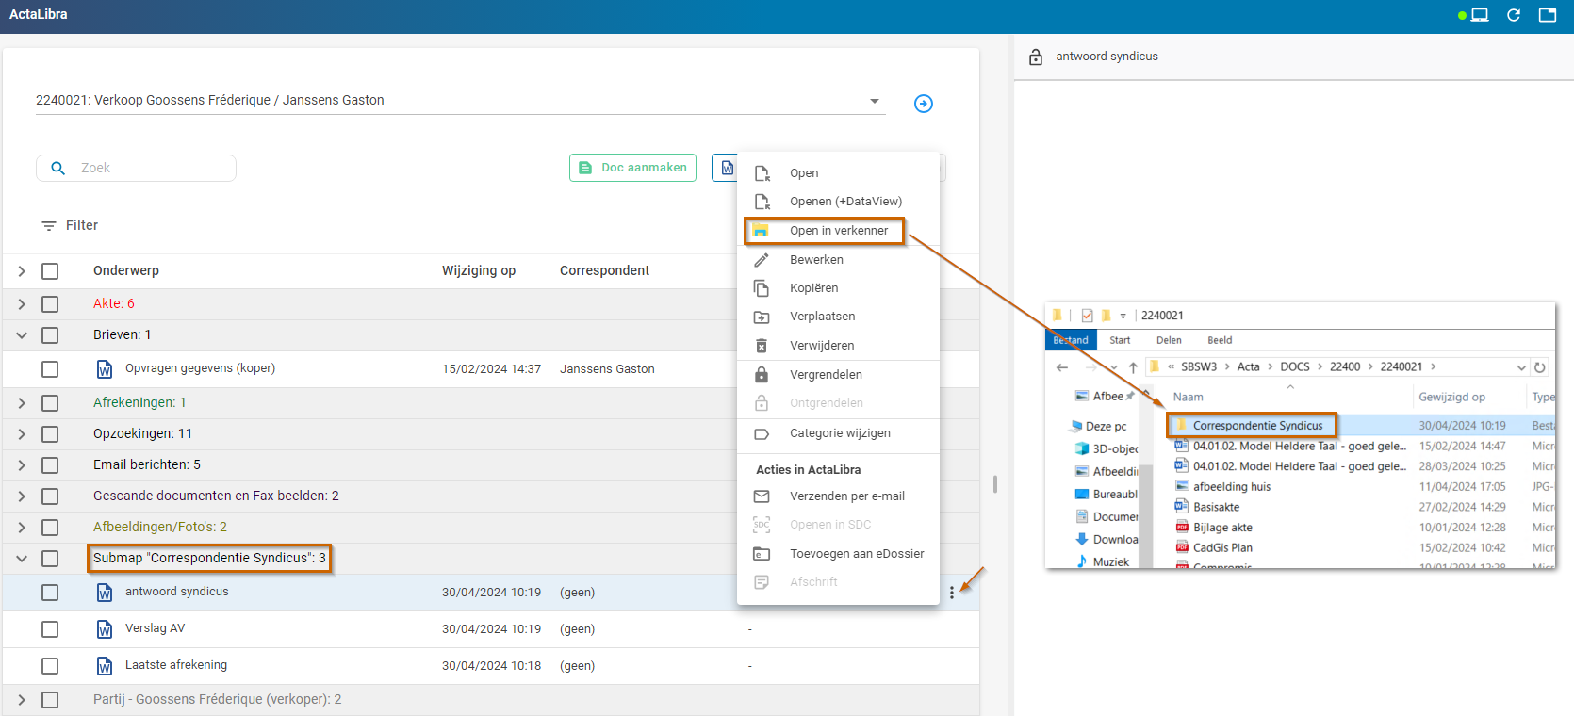Expand Gescande documenten en Fax beelden group
This screenshot has width=1574, height=716.
(x=22, y=496)
